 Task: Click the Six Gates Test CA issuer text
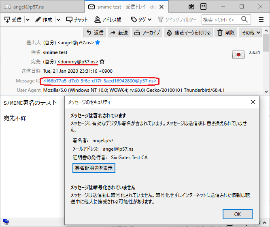pos(129,158)
